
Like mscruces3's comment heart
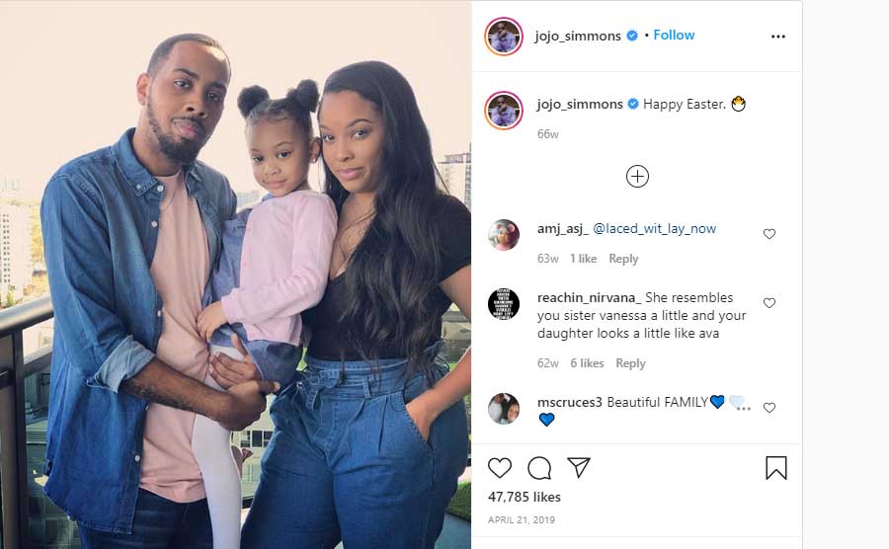(769, 408)
